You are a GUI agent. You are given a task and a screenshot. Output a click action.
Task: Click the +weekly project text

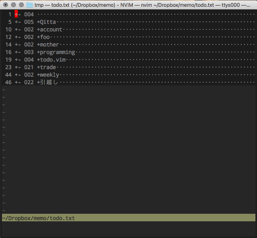[x=48, y=75]
